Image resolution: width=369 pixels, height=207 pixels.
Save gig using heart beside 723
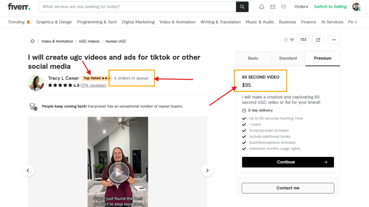tap(292, 40)
